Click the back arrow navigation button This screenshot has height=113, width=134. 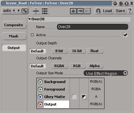(x=80, y=11)
